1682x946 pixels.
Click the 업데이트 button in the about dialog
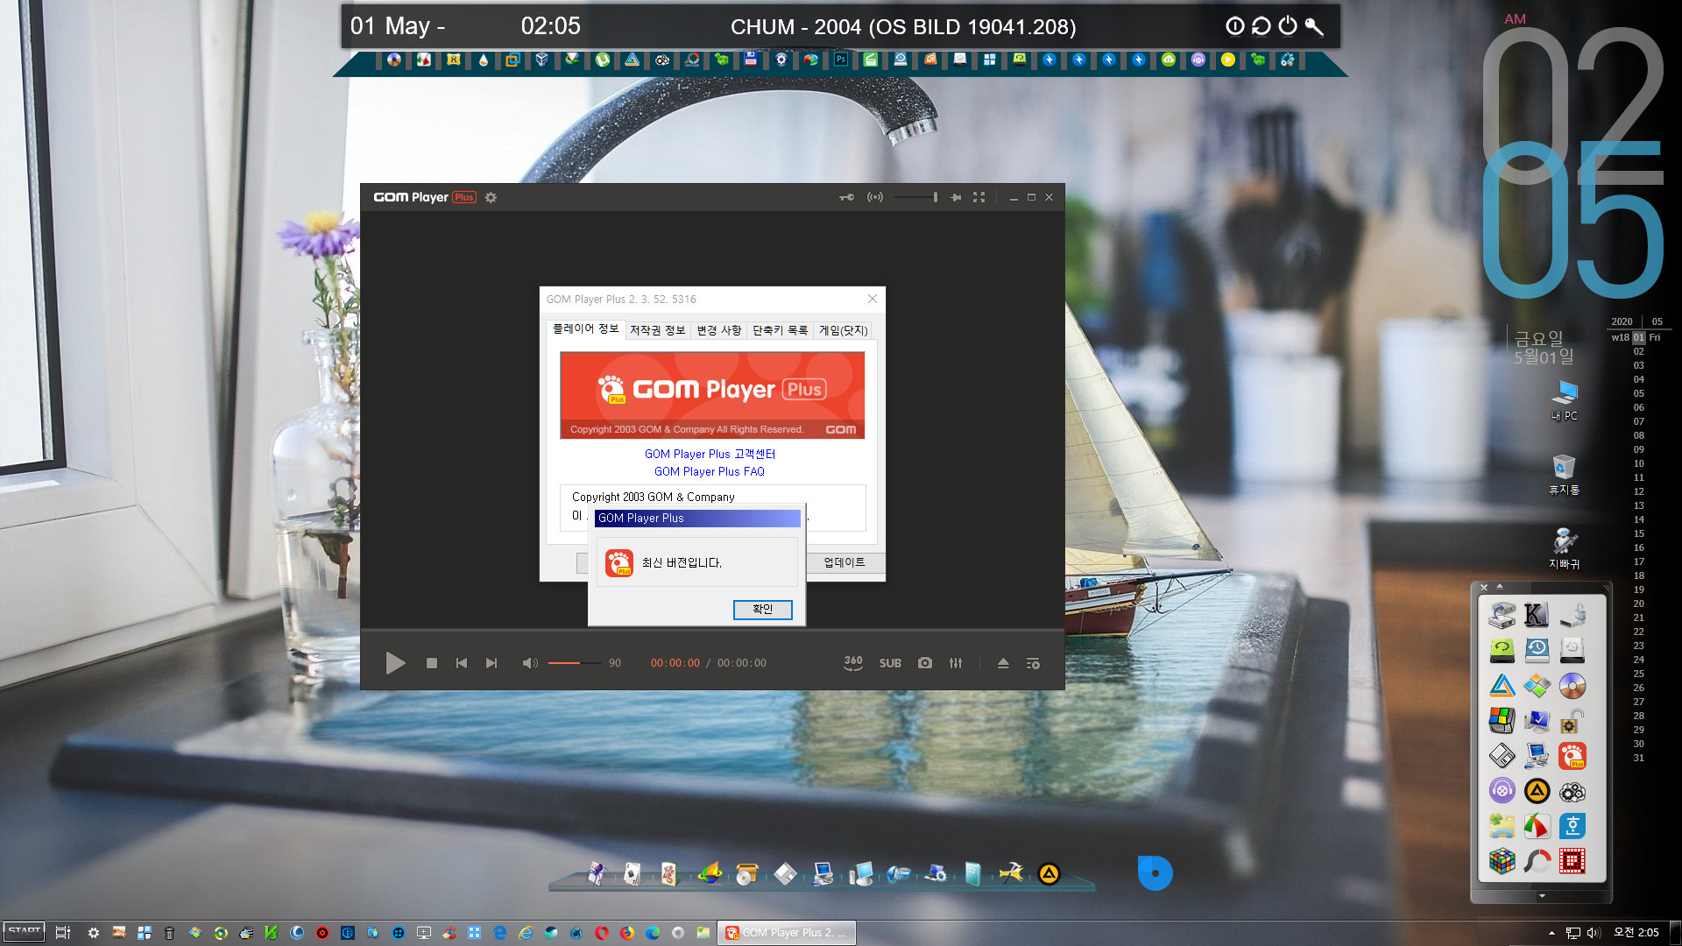pyautogui.click(x=844, y=562)
